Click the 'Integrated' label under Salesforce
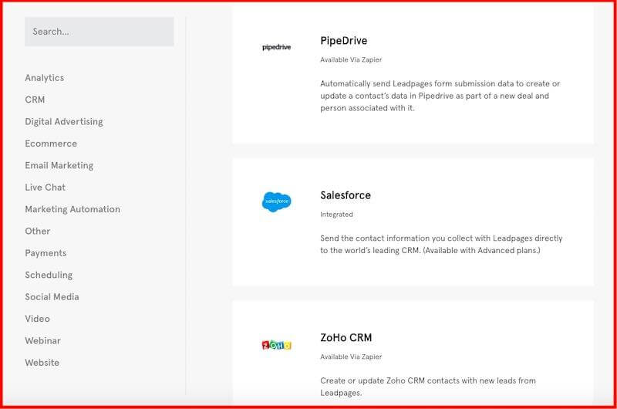The height and width of the screenshot is (409, 617). coord(336,215)
